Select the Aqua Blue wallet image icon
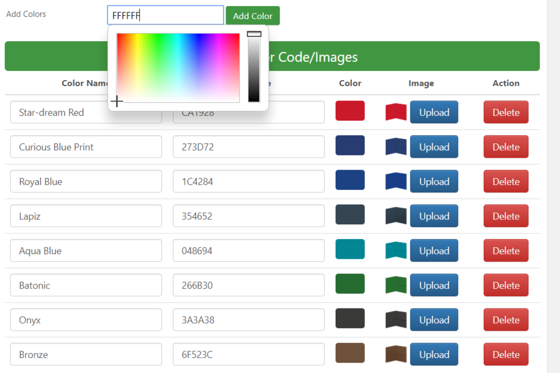This screenshot has height=373, width=560. pyautogui.click(x=396, y=251)
